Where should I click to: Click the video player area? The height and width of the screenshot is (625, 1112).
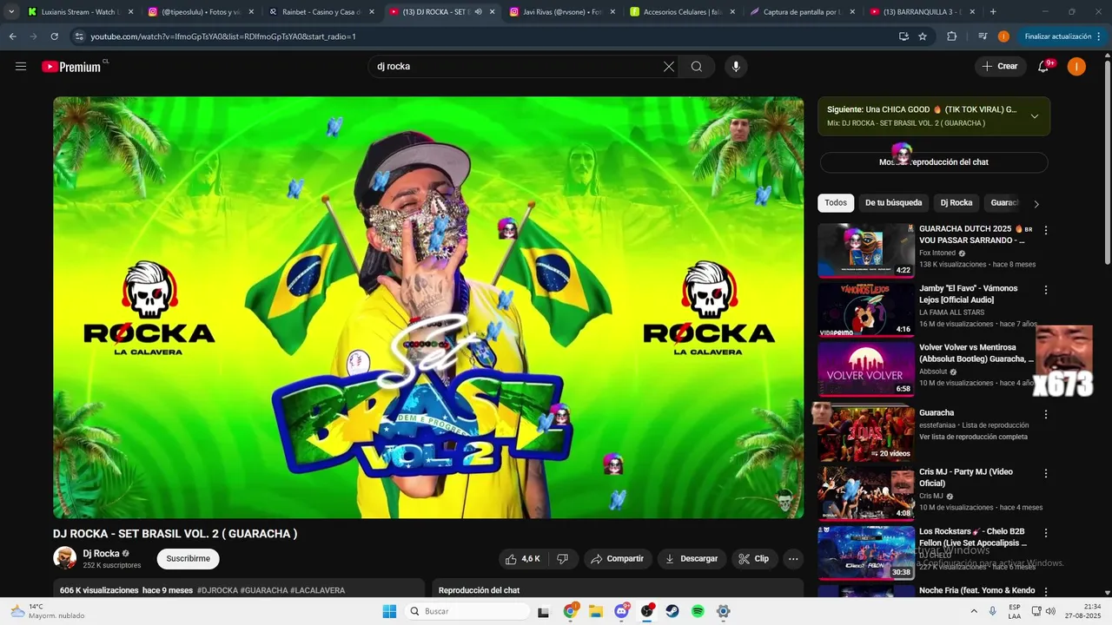click(428, 307)
